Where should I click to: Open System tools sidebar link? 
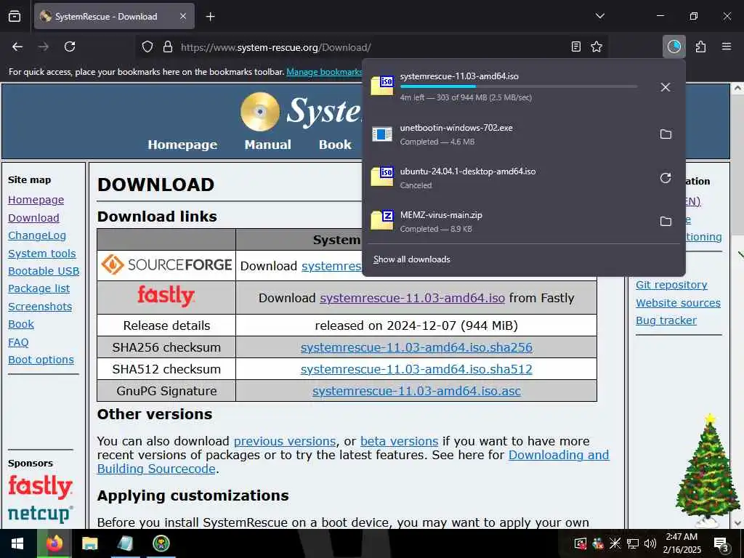click(41, 254)
